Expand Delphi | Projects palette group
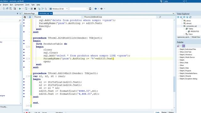The image size is (201, 113). click(178, 71)
